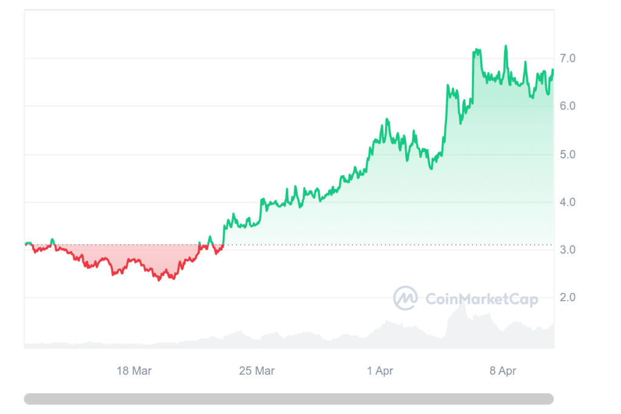
Task: Select the 8 Apr date label
Action: (503, 371)
